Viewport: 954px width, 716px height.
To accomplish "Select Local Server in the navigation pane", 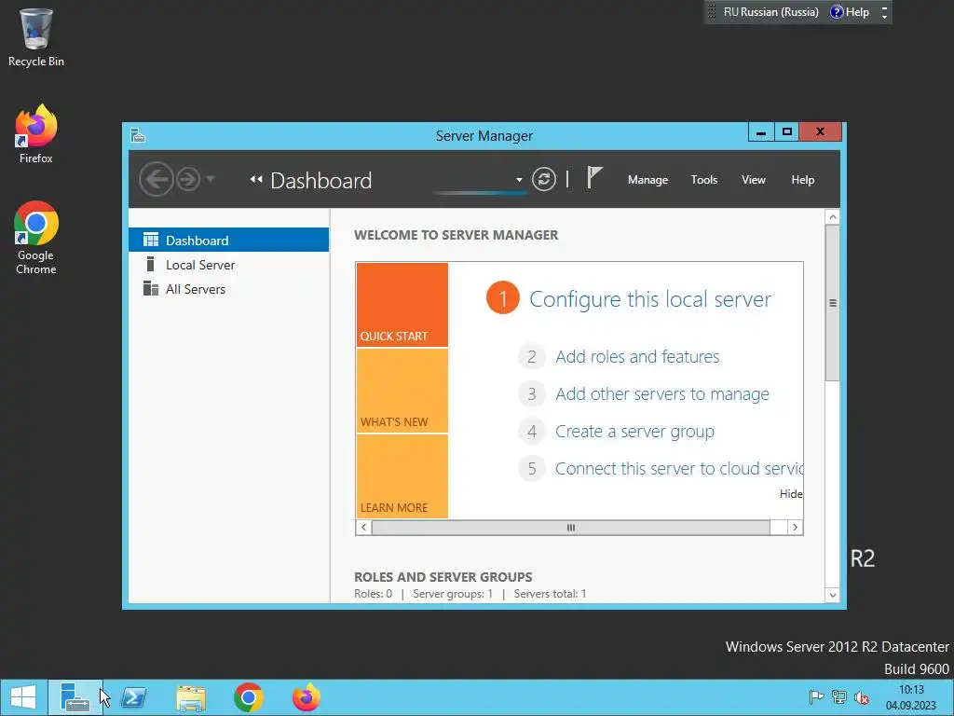I will (x=229, y=265).
